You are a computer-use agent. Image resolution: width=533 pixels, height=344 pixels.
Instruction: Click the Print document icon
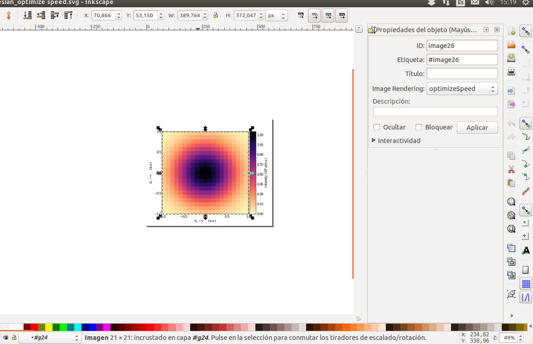point(511,72)
